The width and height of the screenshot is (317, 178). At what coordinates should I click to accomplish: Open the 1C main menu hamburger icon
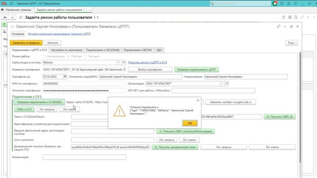pyautogui.click(x=11, y=3)
